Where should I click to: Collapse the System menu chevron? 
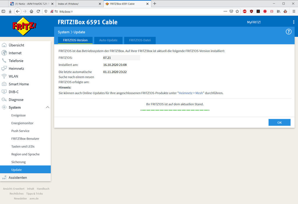[47, 108]
